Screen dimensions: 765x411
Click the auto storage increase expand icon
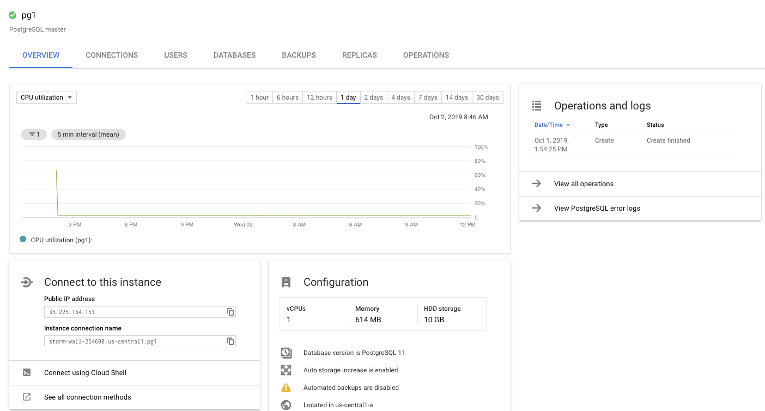click(x=286, y=370)
